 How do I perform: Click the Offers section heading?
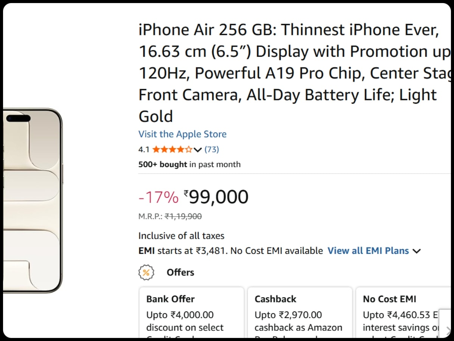click(180, 272)
